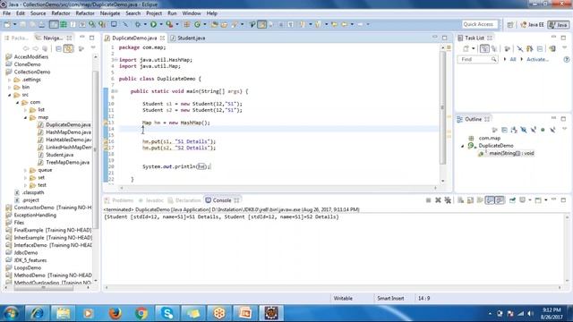The height and width of the screenshot is (322, 573).
Task: Open Firefox from the taskbar
Action: point(115,313)
